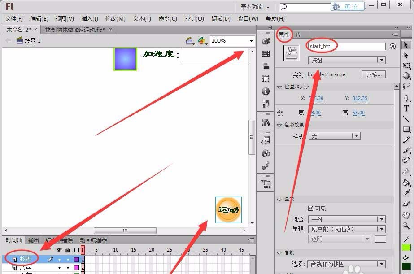Click the 高 height value 58.00
This screenshot has width=414, height=274.
358,113
